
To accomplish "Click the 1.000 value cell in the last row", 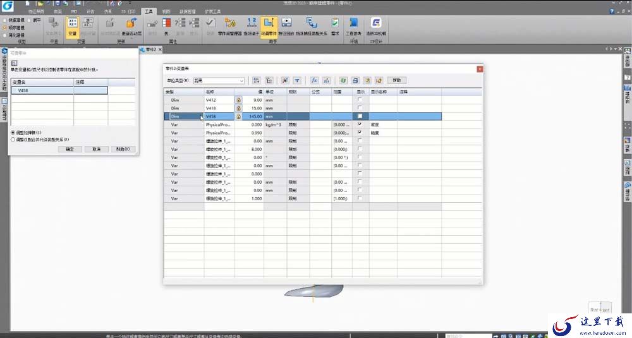I will tap(249, 198).
